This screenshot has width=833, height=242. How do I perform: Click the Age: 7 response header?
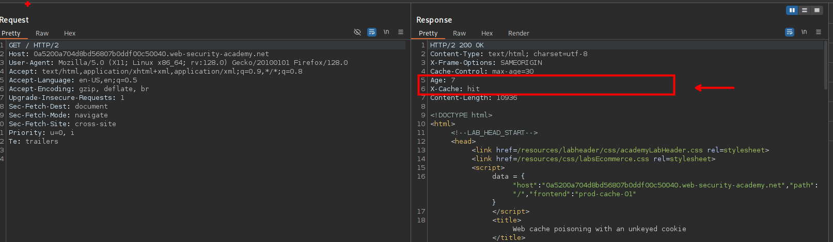(443, 80)
